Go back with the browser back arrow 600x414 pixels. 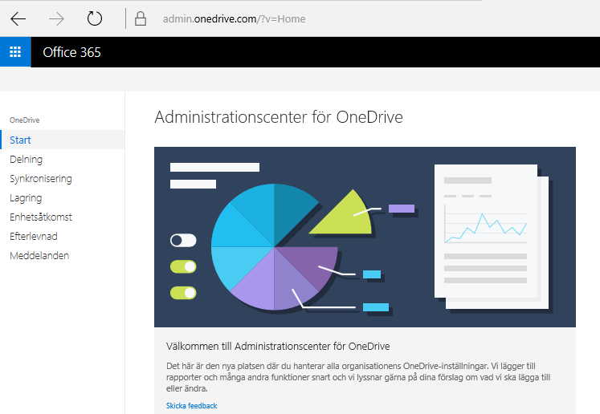(18, 18)
